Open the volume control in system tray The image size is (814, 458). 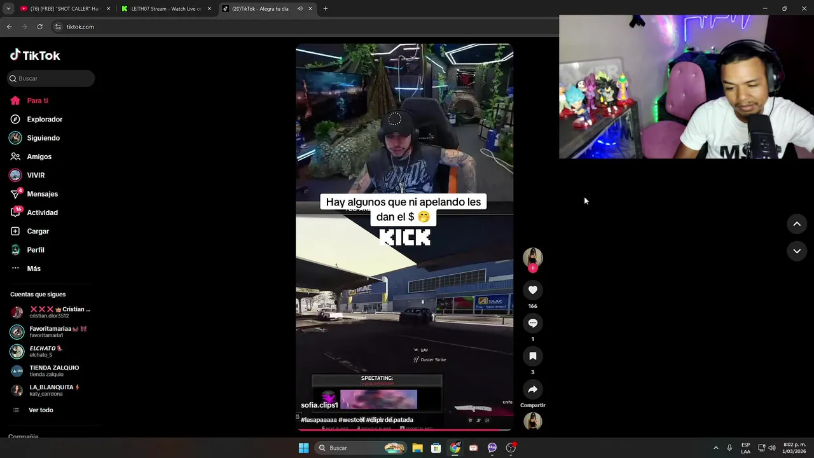click(x=772, y=448)
